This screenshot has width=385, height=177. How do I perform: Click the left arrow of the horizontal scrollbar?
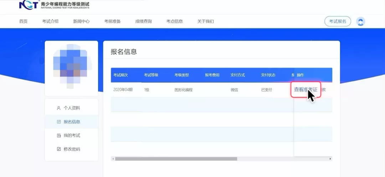(x=113, y=159)
